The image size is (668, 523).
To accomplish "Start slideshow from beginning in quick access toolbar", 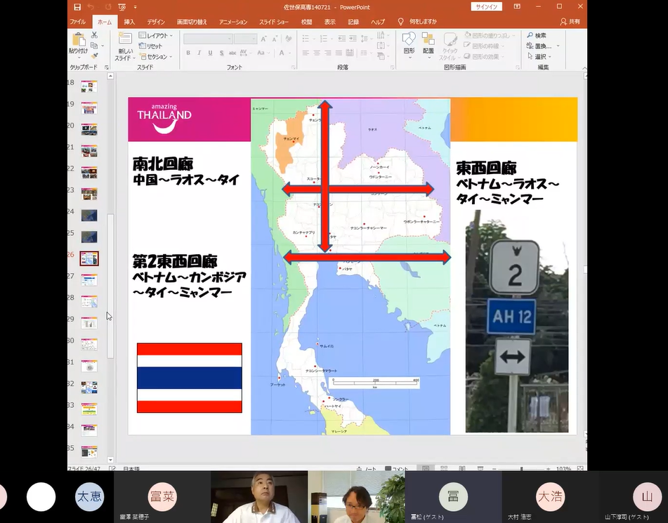I will 122,7.
